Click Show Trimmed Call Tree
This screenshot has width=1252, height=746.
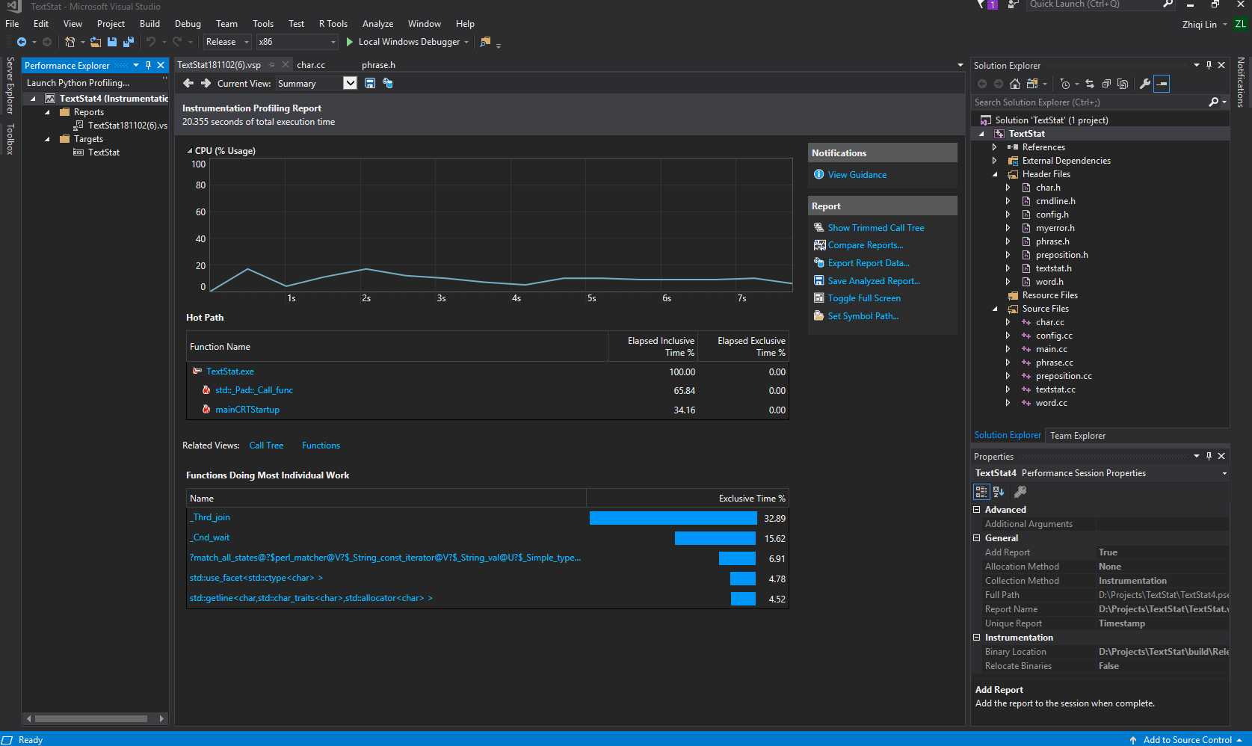875,227
